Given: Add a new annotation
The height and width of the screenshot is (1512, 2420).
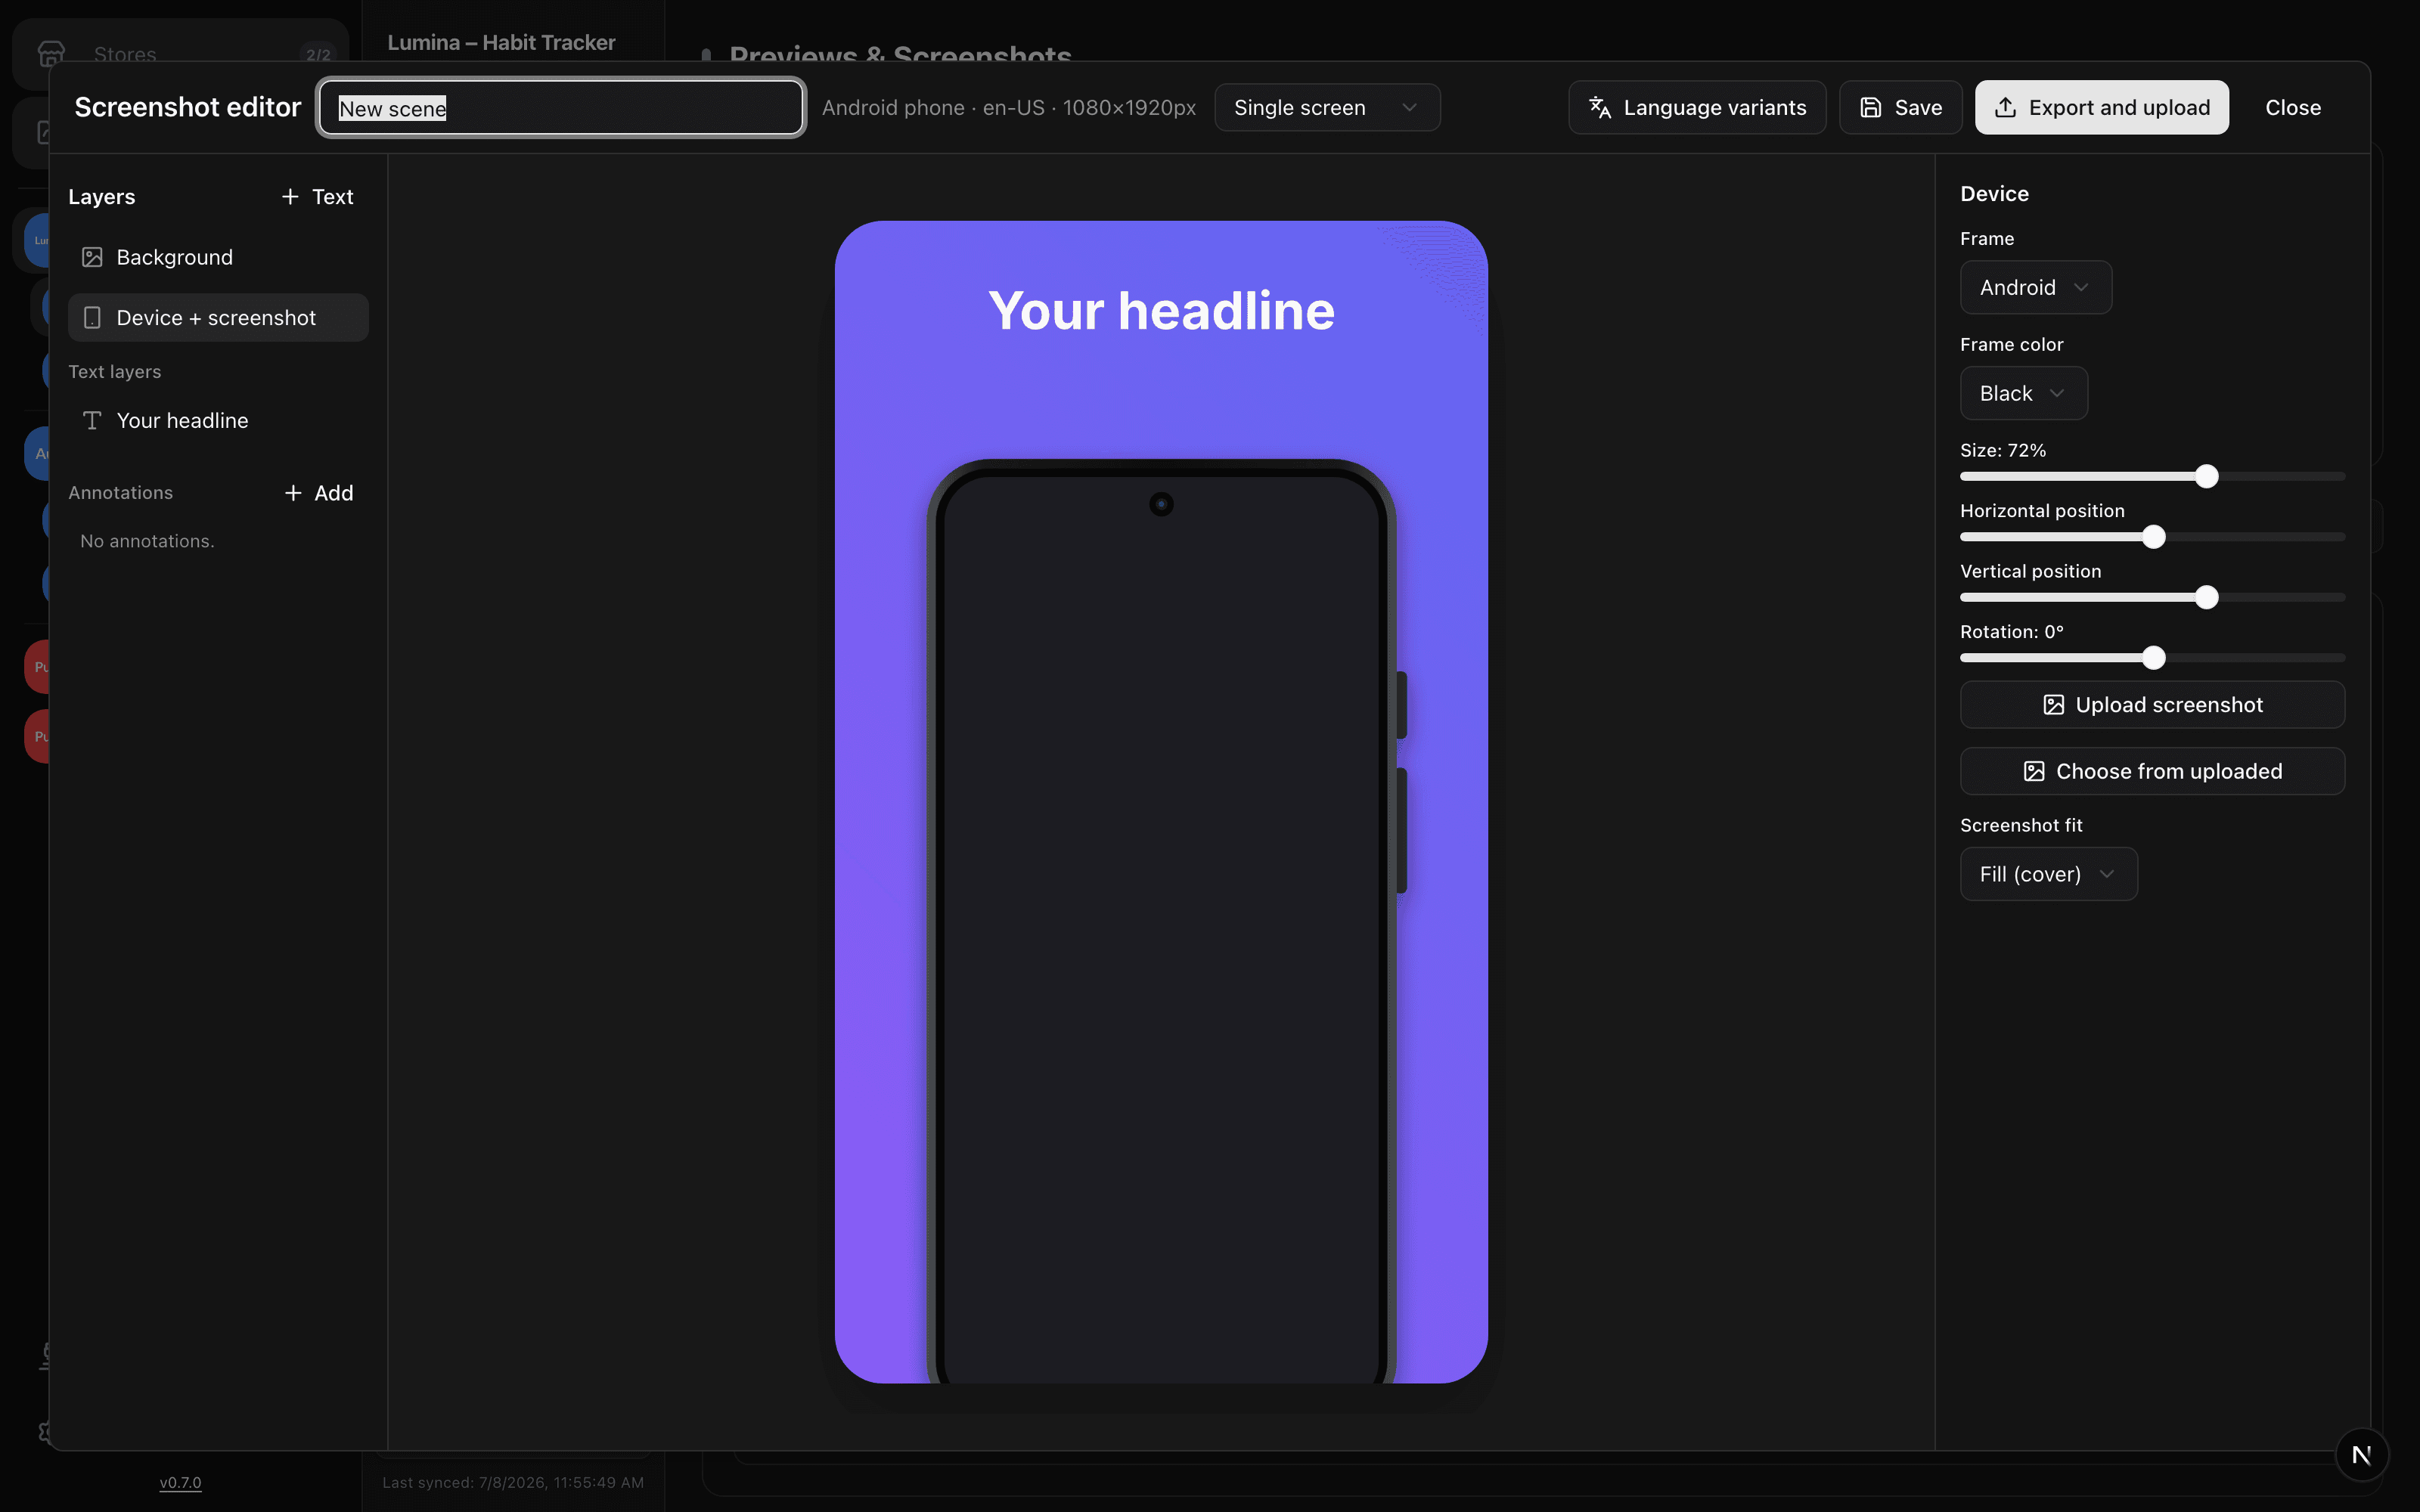Looking at the screenshot, I should [x=319, y=493].
